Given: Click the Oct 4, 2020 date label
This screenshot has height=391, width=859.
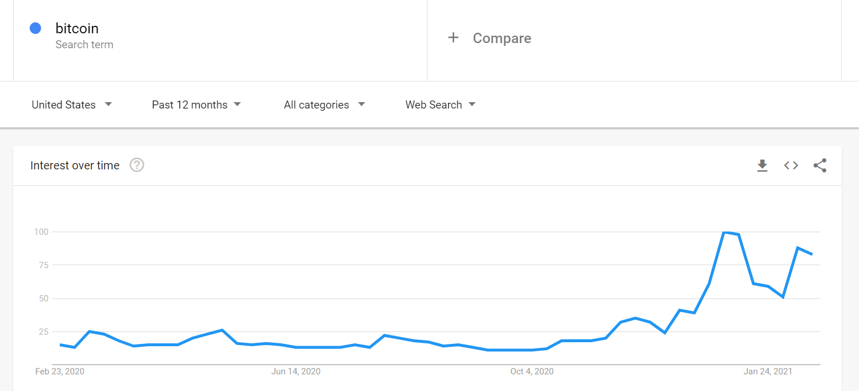Looking at the screenshot, I should point(532,371).
